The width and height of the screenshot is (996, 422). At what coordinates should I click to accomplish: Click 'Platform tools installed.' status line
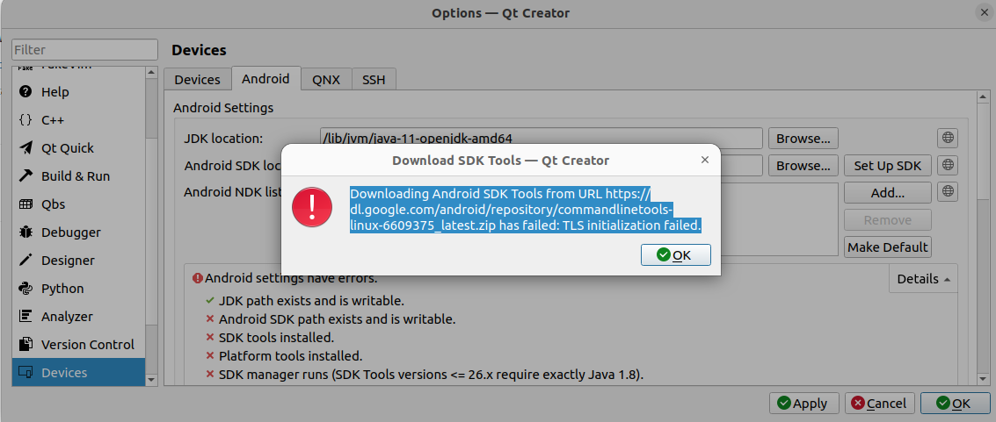(x=290, y=355)
